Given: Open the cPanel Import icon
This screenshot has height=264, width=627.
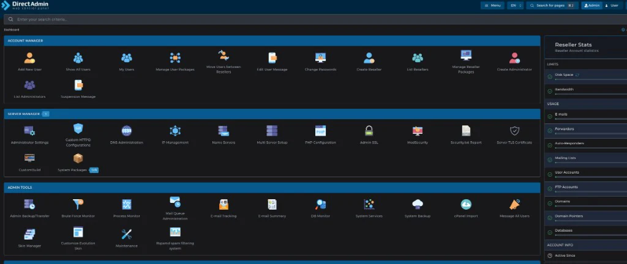Looking at the screenshot, I should pyautogui.click(x=466, y=205).
